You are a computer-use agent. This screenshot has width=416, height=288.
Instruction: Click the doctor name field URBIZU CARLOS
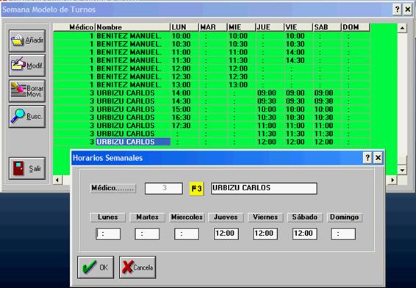[x=265, y=188]
